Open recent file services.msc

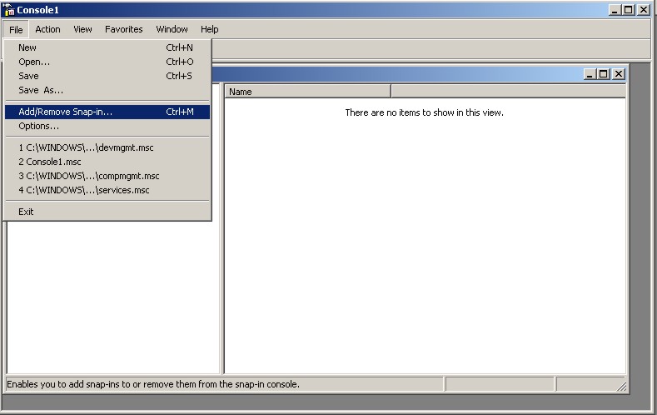click(x=84, y=190)
